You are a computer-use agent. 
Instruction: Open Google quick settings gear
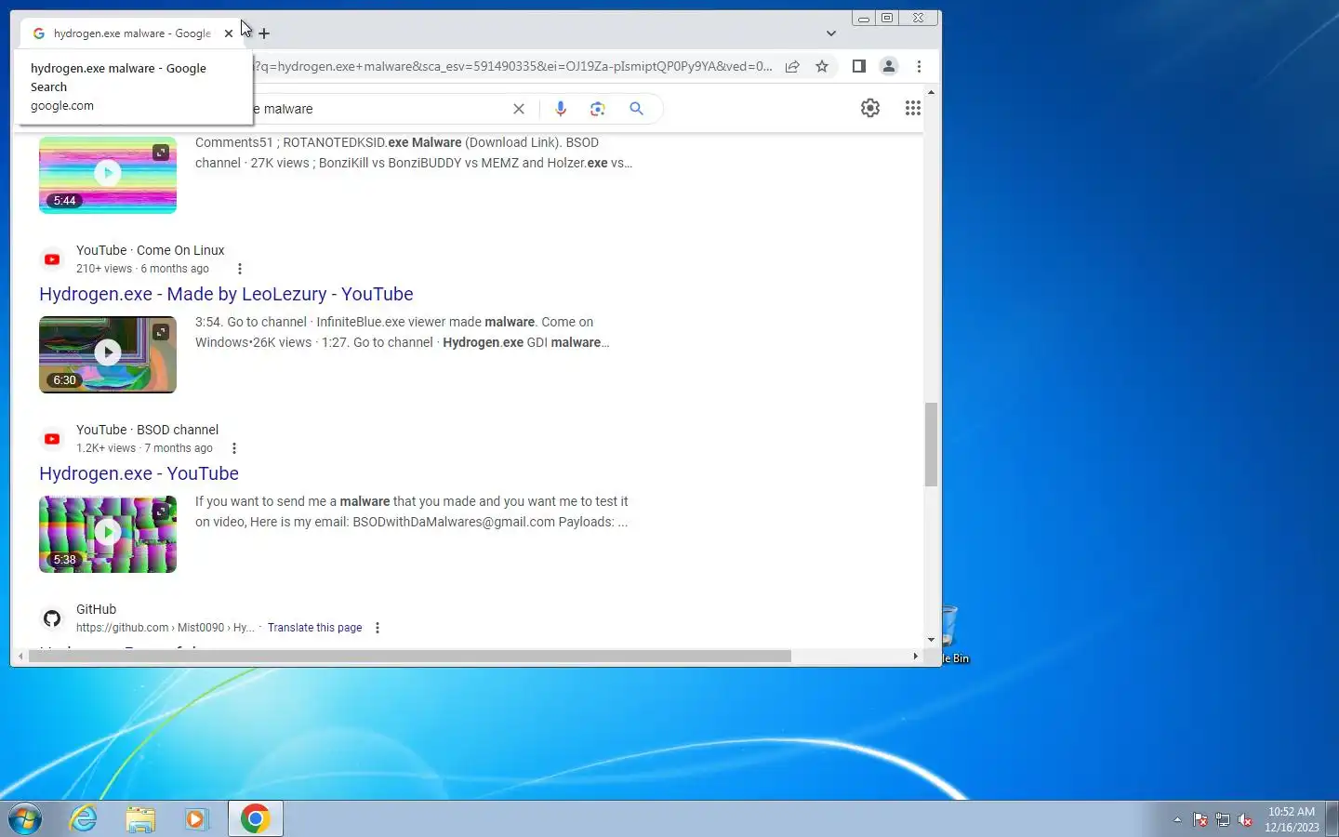(870, 109)
